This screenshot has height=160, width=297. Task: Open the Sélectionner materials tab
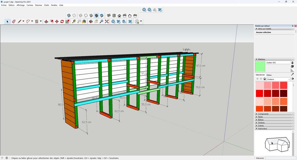pyautogui.click(x=260, y=75)
